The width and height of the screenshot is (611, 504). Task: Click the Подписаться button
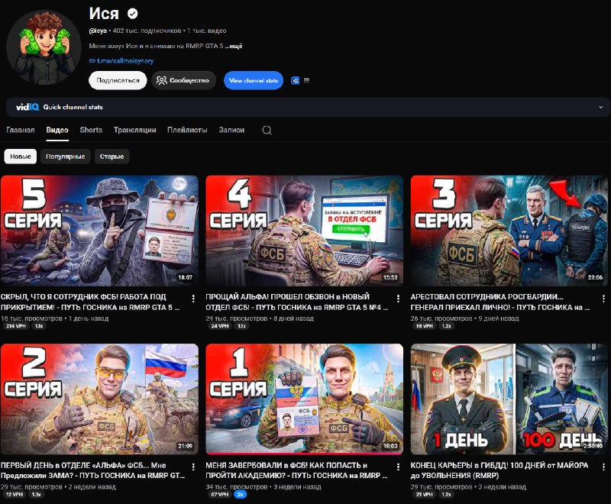tap(118, 81)
